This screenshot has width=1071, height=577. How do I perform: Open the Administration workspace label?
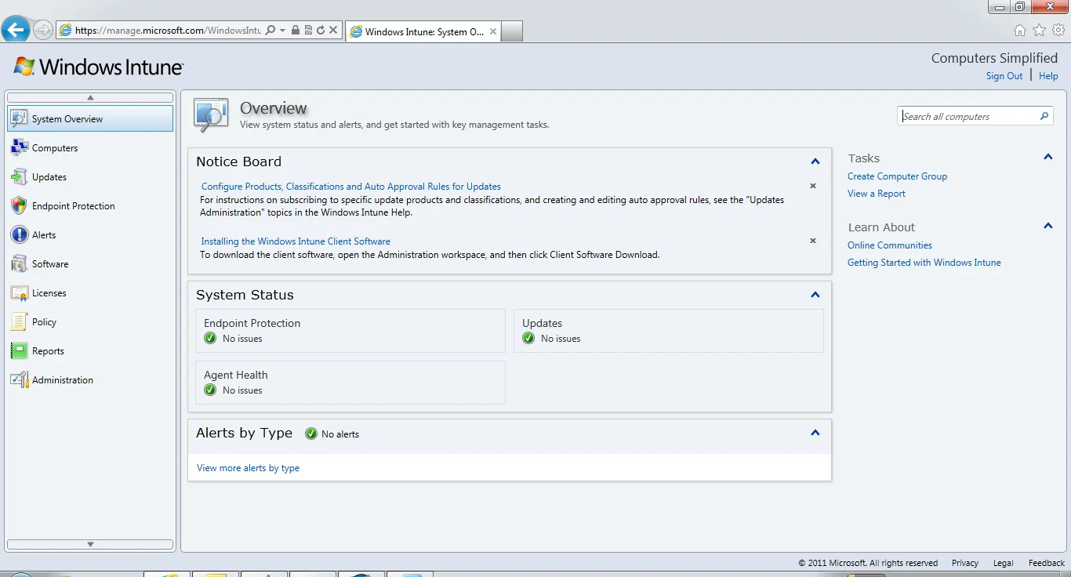[63, 380]
